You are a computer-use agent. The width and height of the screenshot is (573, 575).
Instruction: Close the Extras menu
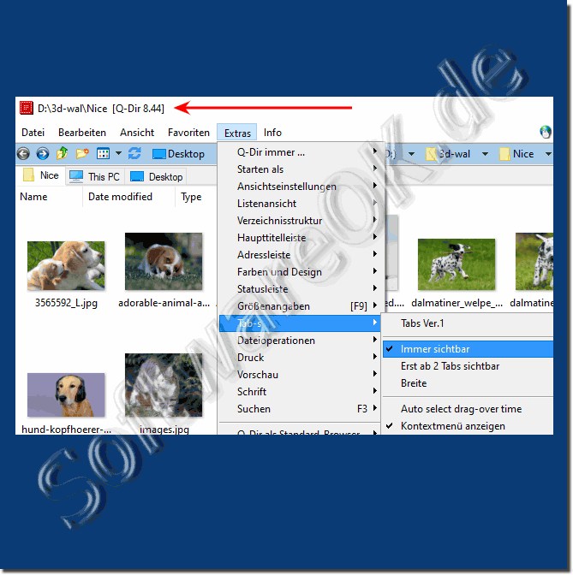pos(237,133)
